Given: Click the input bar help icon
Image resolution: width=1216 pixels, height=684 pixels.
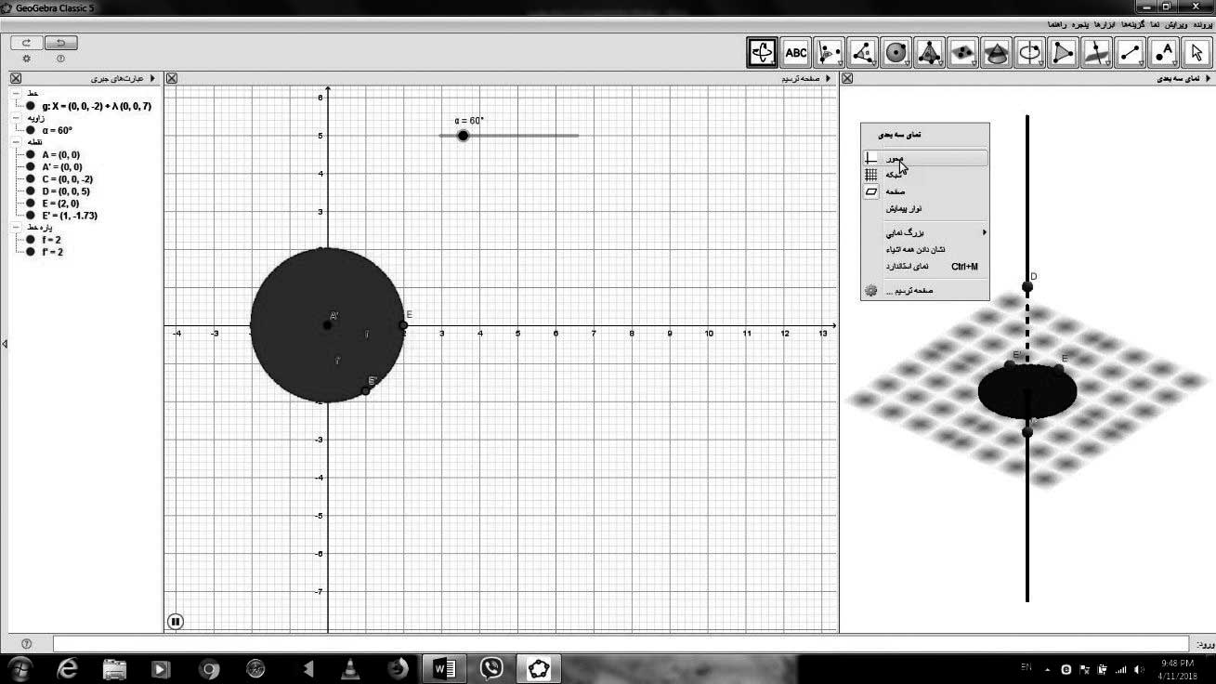Looking at the screenshot, I should [26, 643].
